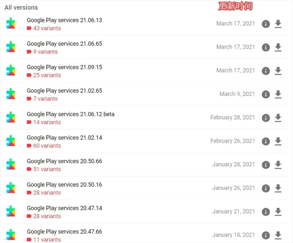Download Google Play services 21.02.65
Image resolution: width=293 pixels, height=243 pixels.
click(x=278, y=94)
